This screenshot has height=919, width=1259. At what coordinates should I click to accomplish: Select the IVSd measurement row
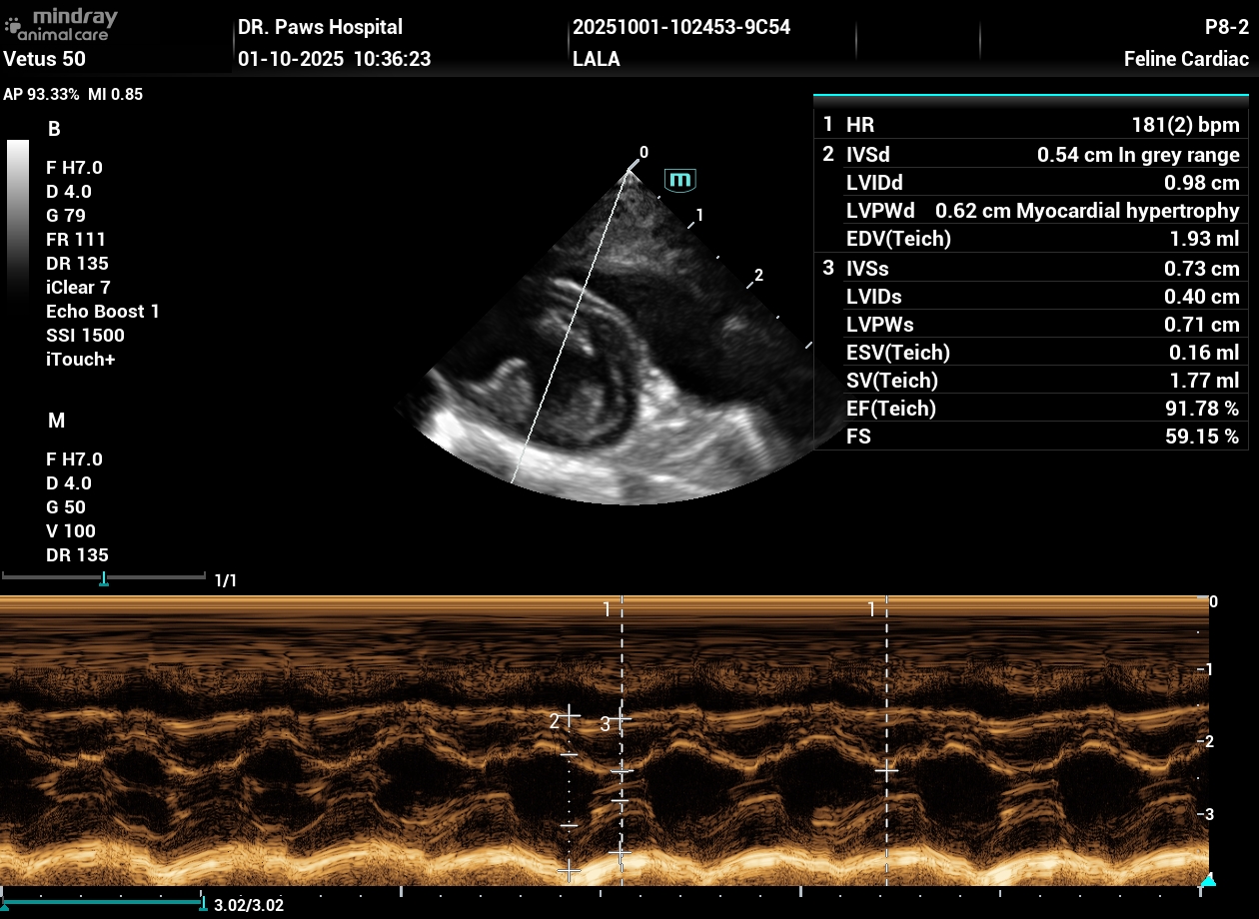(1030, 155)
